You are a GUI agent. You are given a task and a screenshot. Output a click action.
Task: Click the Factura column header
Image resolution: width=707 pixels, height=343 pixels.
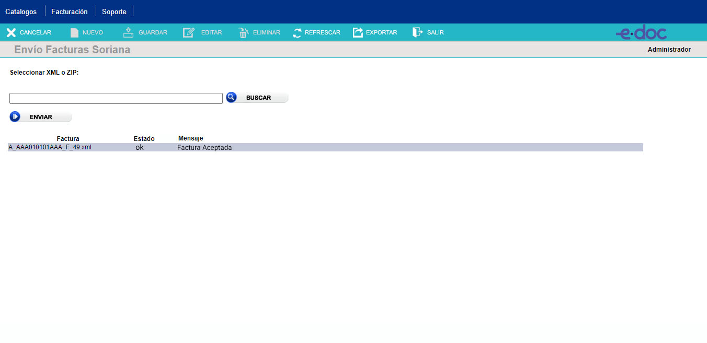pos(68,139)
